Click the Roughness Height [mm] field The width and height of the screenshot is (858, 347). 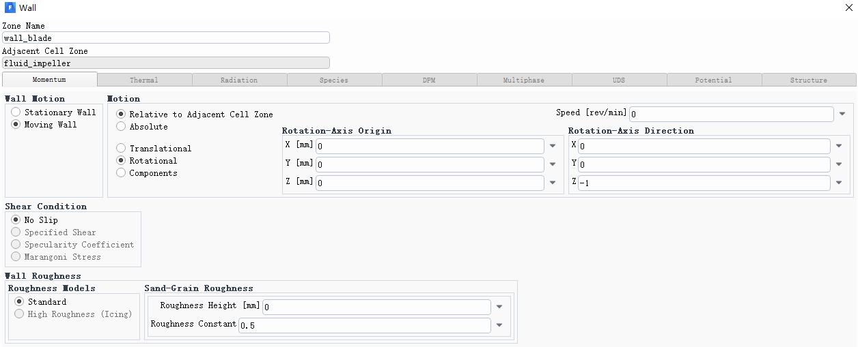pyautogui.click(x=376, y=307)
